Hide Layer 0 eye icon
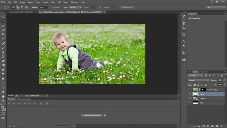The width and height of the screenshot is (227, 128). click(190, 98)
